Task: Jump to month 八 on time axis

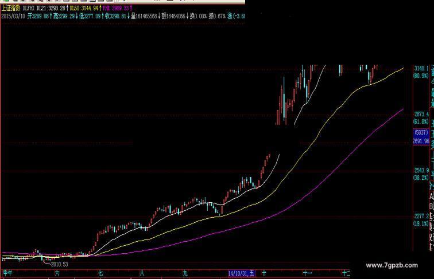Action: (x=142, y=273)
